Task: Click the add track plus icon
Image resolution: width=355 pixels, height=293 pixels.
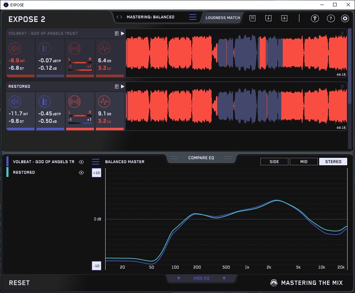Action: 284,18
